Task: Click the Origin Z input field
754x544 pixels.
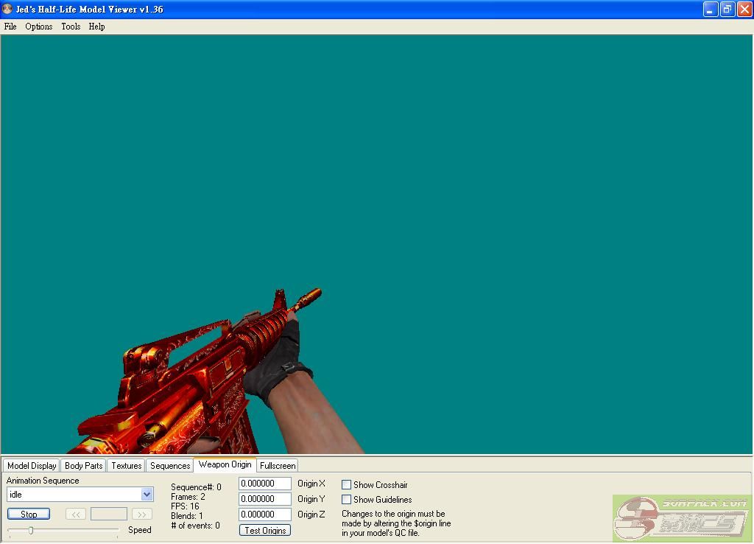Action: [x=264, y=515]
